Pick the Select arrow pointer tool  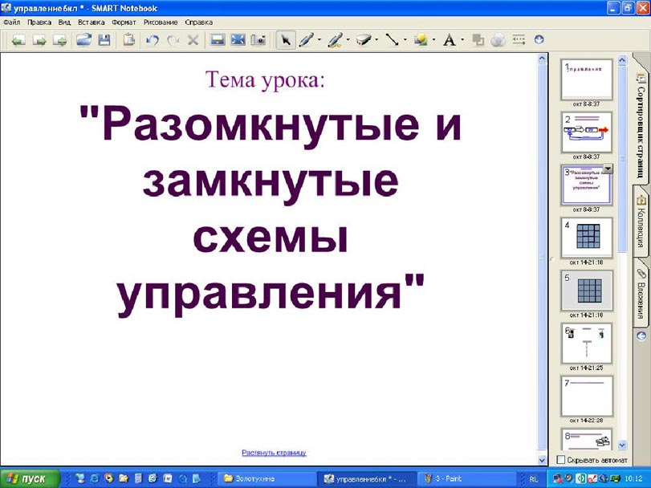pyautogui.click(x=285, y=39)
